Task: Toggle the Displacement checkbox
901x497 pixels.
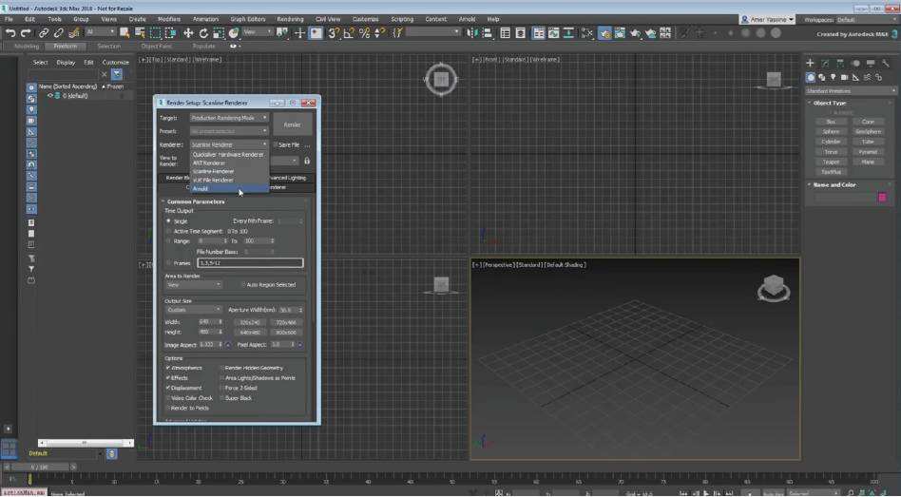Action: (x=168, y=388)
